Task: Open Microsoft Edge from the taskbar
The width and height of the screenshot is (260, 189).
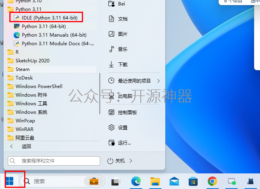Action: 136,181
